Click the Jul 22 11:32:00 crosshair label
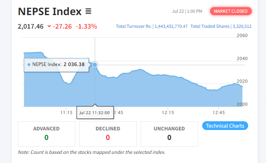Image resolution: width=266 pixels, height=163 pixels. click(x=95, y=113)
